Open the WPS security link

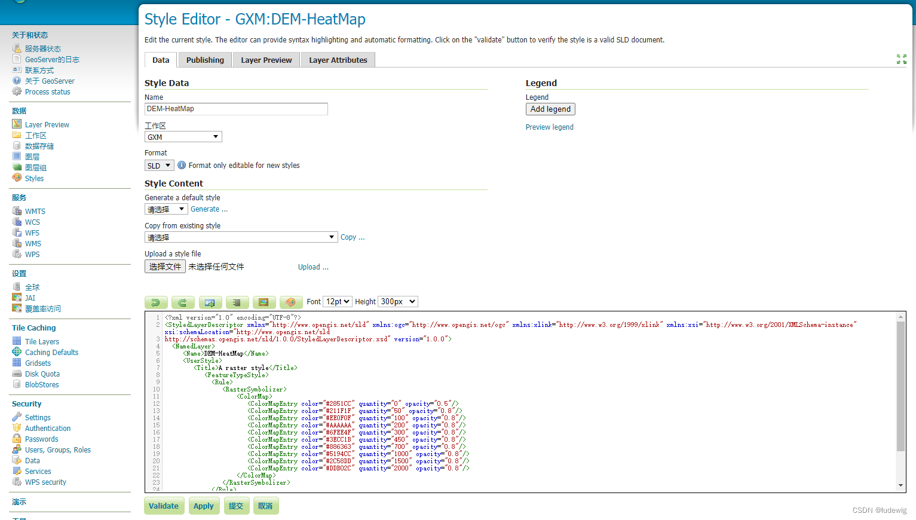click(45, 482)
